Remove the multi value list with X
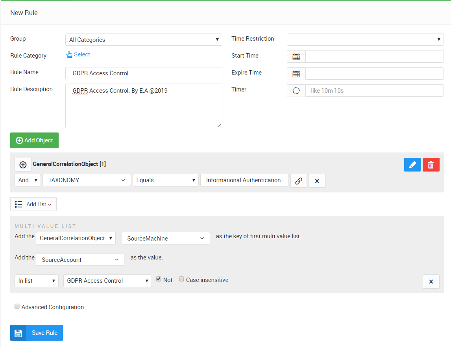Viewport: 451px width, 347px height. pos(431,282)
